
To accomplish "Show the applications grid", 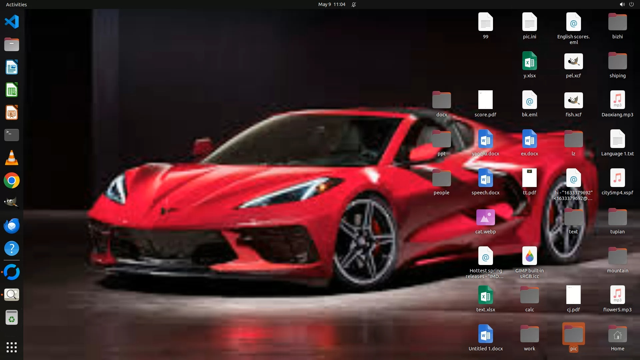I will (12, 347).
